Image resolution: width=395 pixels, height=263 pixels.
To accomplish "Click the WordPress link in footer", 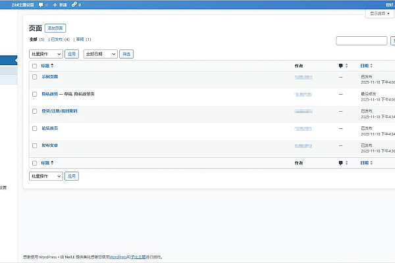I will [x=118, y=257].
